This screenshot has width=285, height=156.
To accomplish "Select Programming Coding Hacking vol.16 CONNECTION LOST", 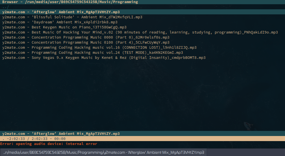I will pyautogui.click(x=99, y=48).
